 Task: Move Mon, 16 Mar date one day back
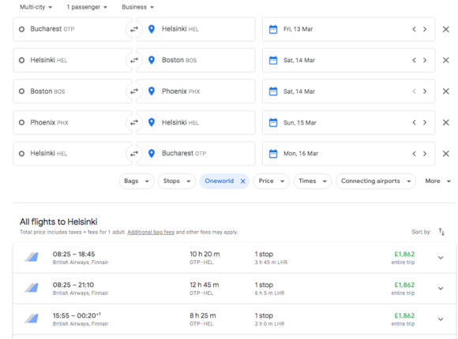tap(414, 154)
